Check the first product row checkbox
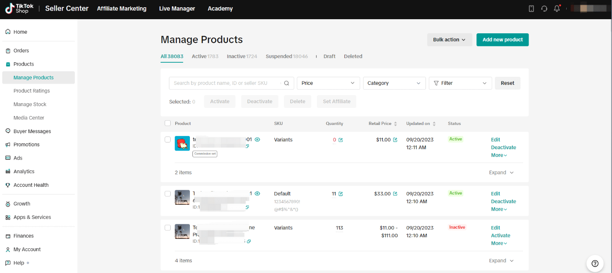Screen dimensions: 612x273 coord(168,139)
